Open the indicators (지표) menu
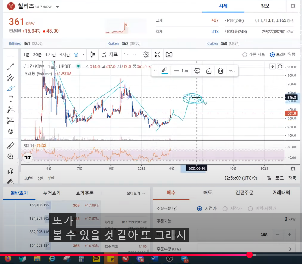 tap(110, 54)
